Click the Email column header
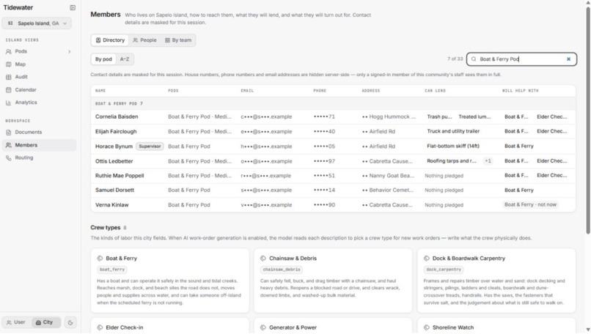Screen dimensions: 591x334 pos(247,91)
